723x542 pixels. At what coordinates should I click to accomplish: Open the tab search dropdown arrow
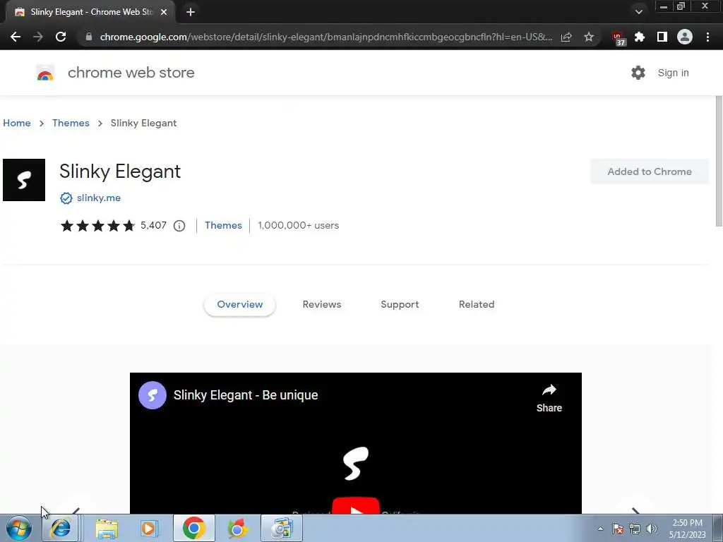[638, 12]
